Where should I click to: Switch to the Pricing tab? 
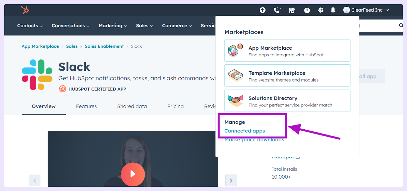pyautogui.click(x=176, y=106)
